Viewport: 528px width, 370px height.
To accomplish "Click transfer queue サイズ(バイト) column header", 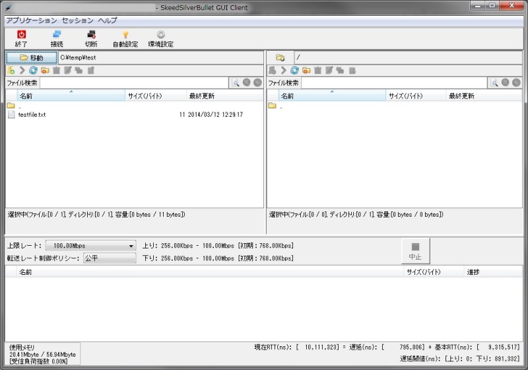I will point(434,272).
